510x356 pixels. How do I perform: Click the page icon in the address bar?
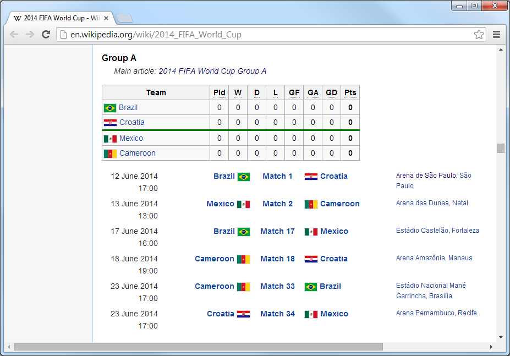click(63, 35)
